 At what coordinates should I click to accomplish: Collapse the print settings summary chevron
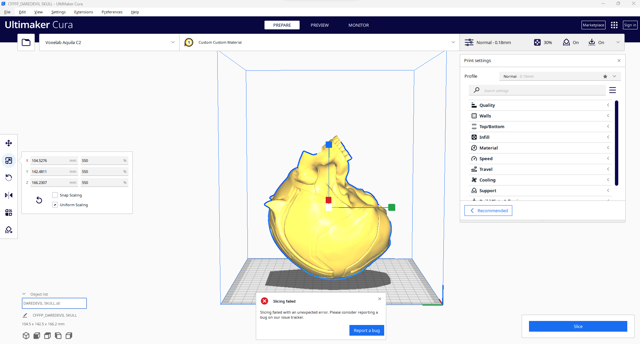(x=618, y=42)
